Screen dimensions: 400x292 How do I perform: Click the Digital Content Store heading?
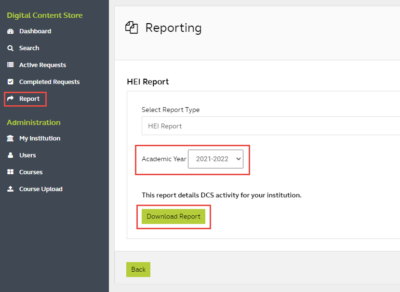[x=44, y=15]
